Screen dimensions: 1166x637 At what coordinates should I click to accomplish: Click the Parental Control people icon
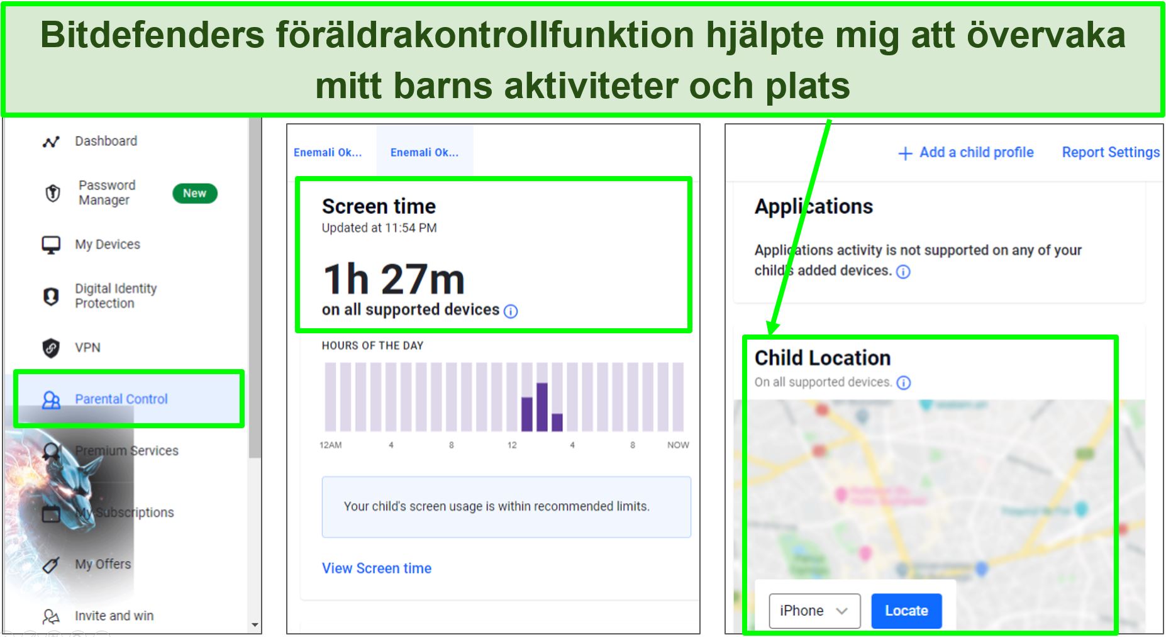[x=51, y=400]
